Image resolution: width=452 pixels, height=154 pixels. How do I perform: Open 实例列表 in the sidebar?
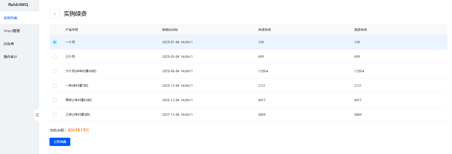tap(10, 18)
